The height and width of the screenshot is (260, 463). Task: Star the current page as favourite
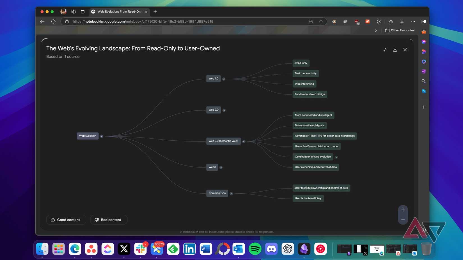(x=321, y=21)
